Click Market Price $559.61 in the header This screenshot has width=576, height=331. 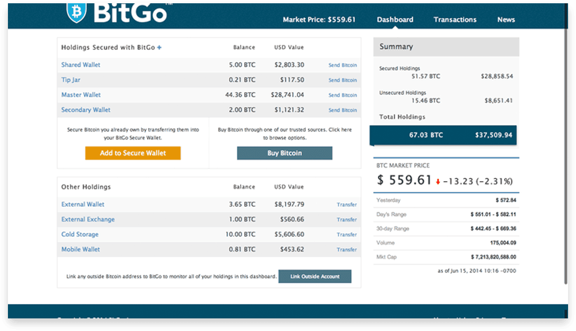(319, 20)
